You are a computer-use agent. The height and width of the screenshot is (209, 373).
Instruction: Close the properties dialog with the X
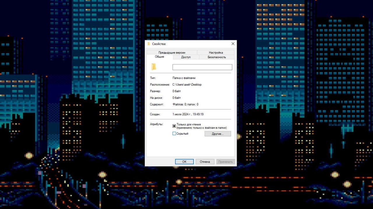(x=233, y=44)
